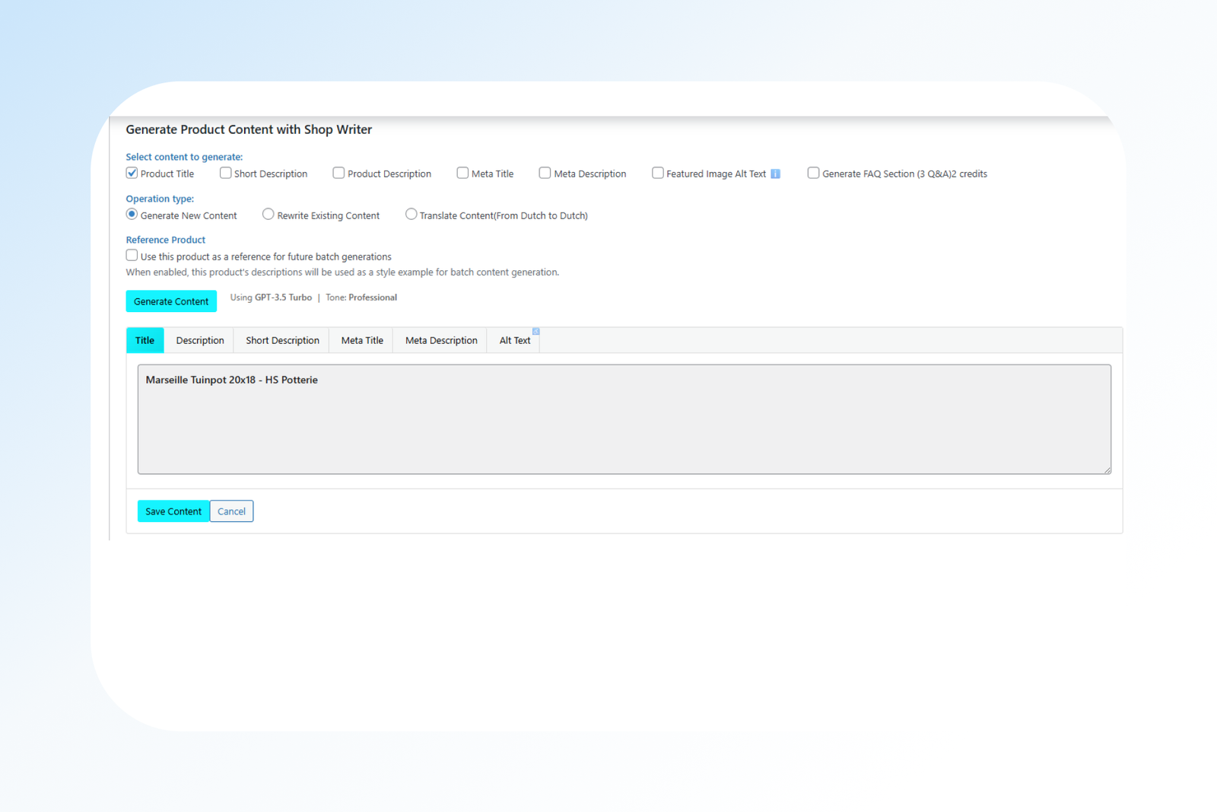This screenshot has height=812, width=1217.
Task: Click the accessibility badge icon on Alt Text tab
Action: (x=535, y=332)
